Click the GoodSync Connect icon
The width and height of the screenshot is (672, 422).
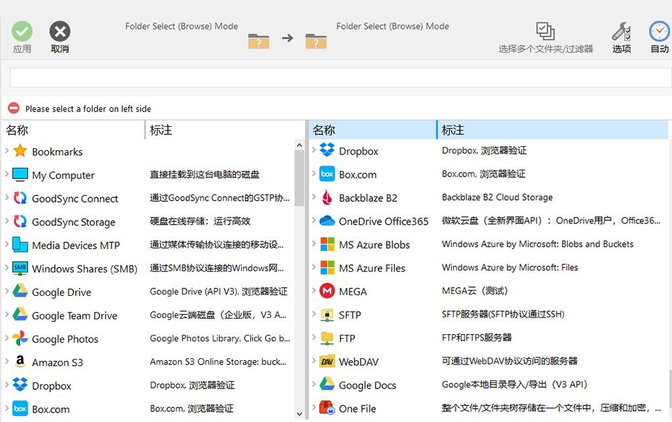[20, 198]
